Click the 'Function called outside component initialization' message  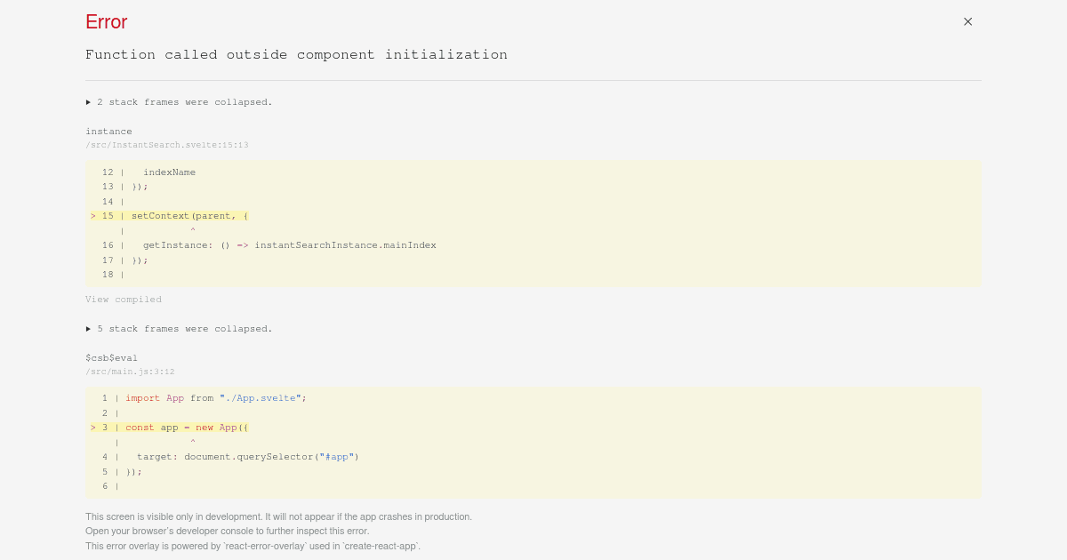click(296, 55)
